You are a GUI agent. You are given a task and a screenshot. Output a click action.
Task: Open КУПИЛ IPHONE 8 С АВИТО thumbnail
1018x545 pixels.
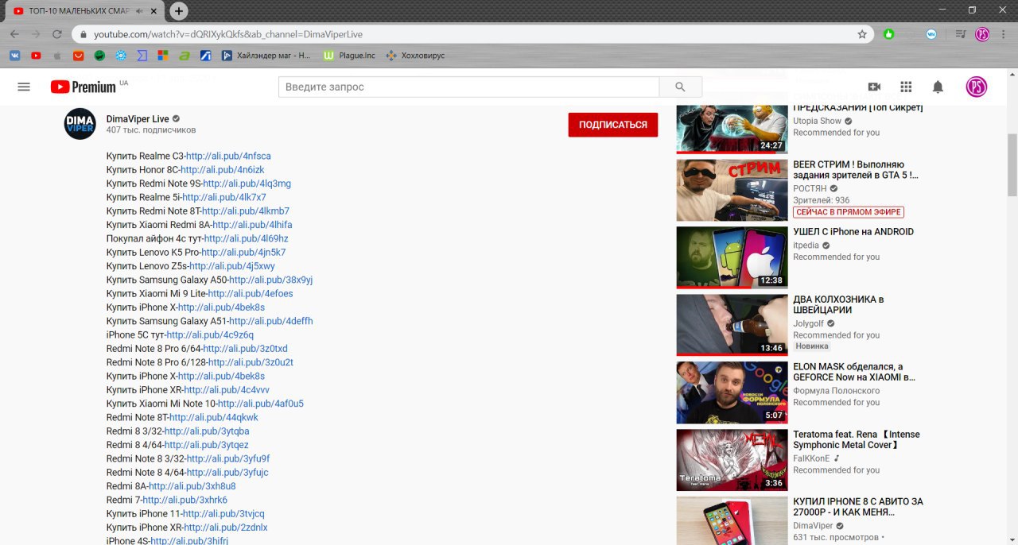[x=732, y=520]
